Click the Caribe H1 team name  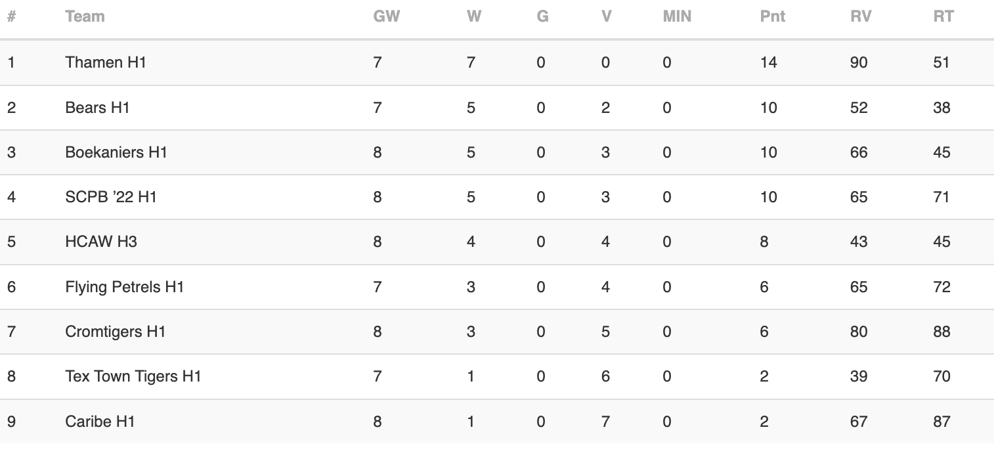100,422
